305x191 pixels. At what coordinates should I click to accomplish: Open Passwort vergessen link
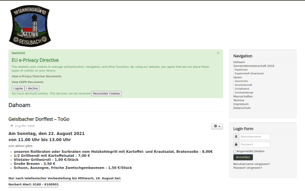(248, 168)
